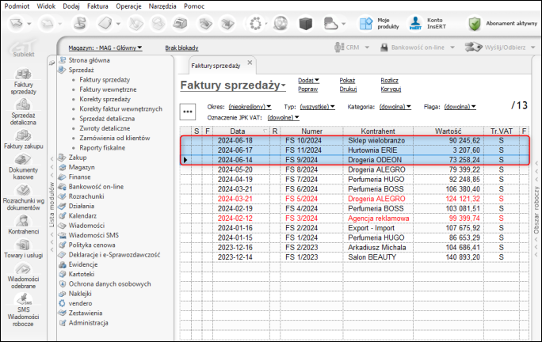Click Abonament aktywny shield icon
542x342 pixels.
(x=474, y=23)
